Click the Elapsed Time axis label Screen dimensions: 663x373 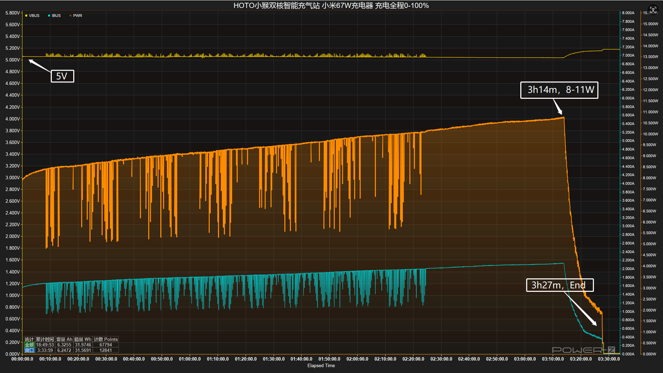[x=321, y=365]
